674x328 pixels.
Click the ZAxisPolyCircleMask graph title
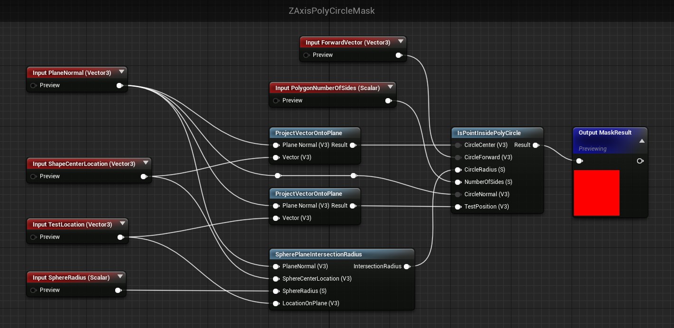pyautogui.click(x=331, y=10)
